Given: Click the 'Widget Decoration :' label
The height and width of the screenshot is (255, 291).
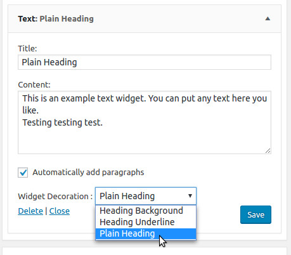Looking at the screenshot, I should click(55, 196).
